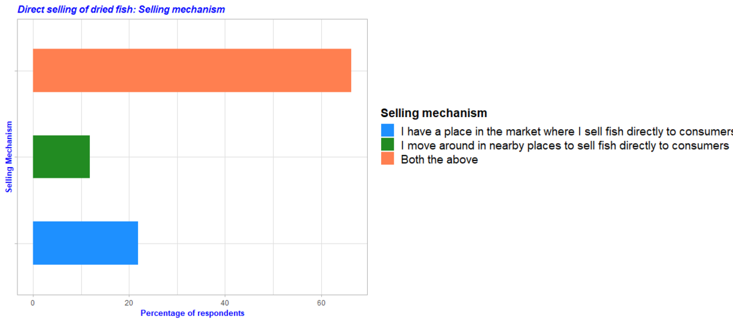Click the y-axis tick mark beside the green bar
Viewport: 733px width, 322px height.
[x=15, y=157]
